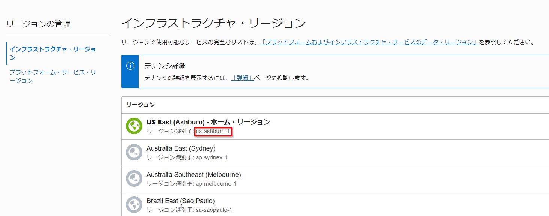This screenshot has height=216, width=549.
Task: Click the grey Australia East Sydney globe icon
Action: [x=134, y=153]
